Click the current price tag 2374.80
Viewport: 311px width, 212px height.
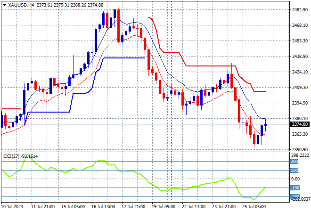pyautogui.click(x=300, y=124)
